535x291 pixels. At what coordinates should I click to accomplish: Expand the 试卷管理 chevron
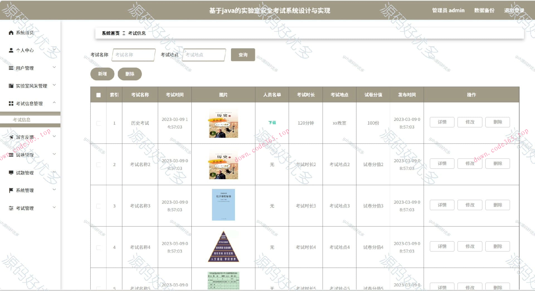pyautogui.click(x=54, y=154)
